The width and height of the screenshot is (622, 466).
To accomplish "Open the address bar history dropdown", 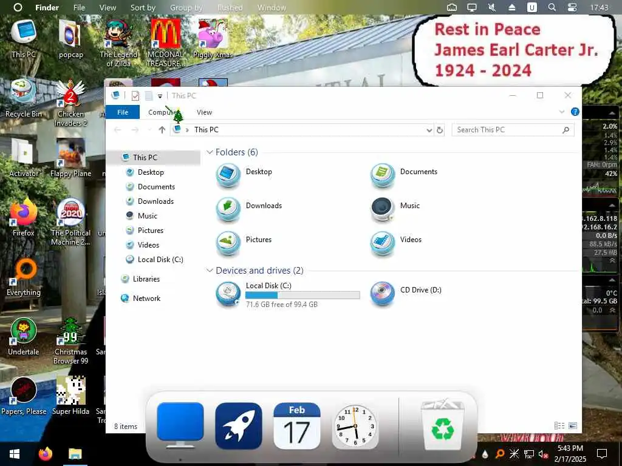I will pos(429,130).
